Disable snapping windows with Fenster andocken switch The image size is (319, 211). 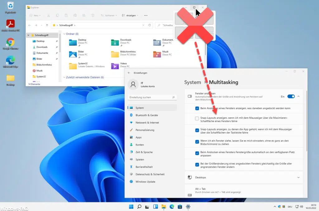coord(291,96)
